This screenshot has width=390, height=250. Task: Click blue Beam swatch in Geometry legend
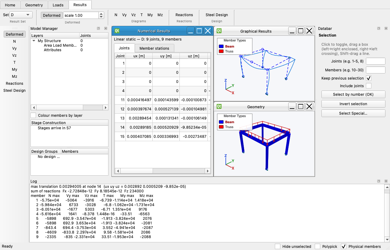221,122
